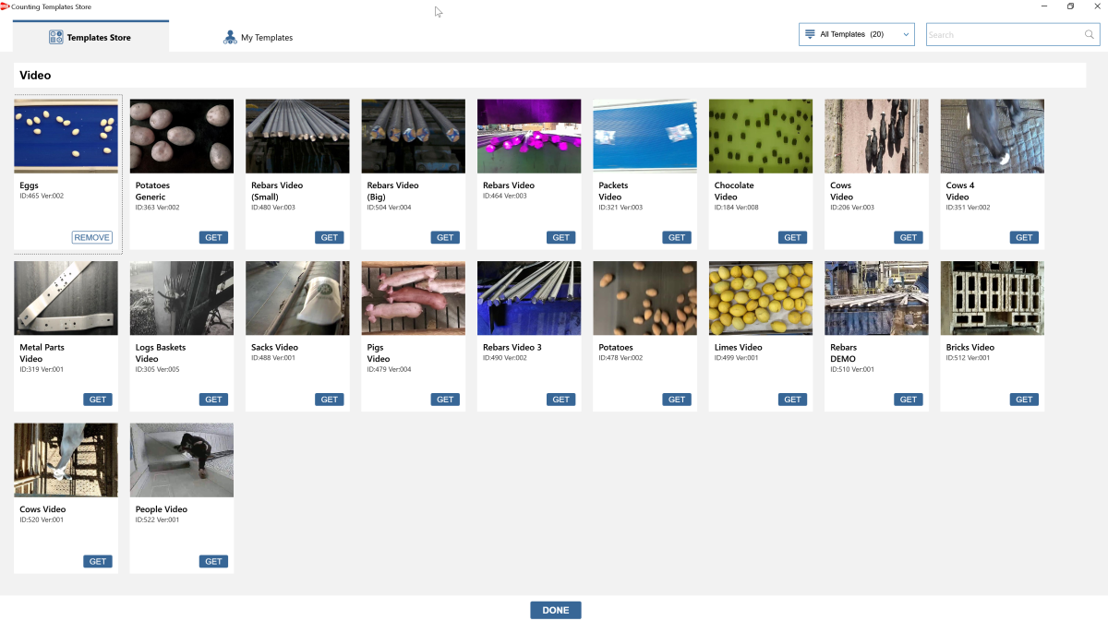Viewport: 1108px width, 621px height.
Task: Get the Rebars Video 3 template
Action: tap(561, 400)
